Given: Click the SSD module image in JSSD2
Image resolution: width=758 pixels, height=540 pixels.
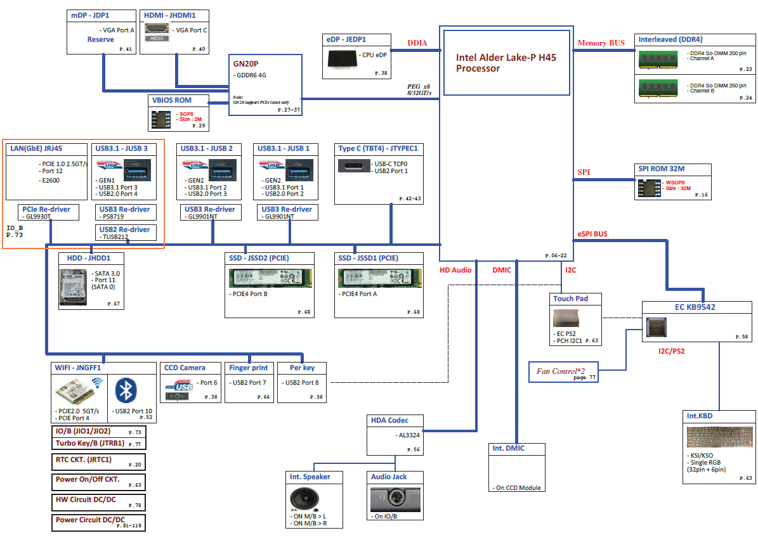Looking at the screenshot, I should [270, 278].
